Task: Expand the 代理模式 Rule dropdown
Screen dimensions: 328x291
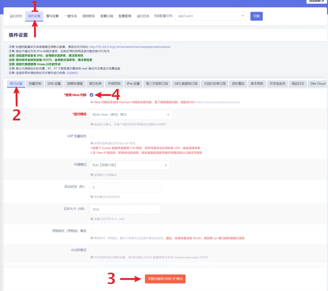Action: click(x=130, y=165)
